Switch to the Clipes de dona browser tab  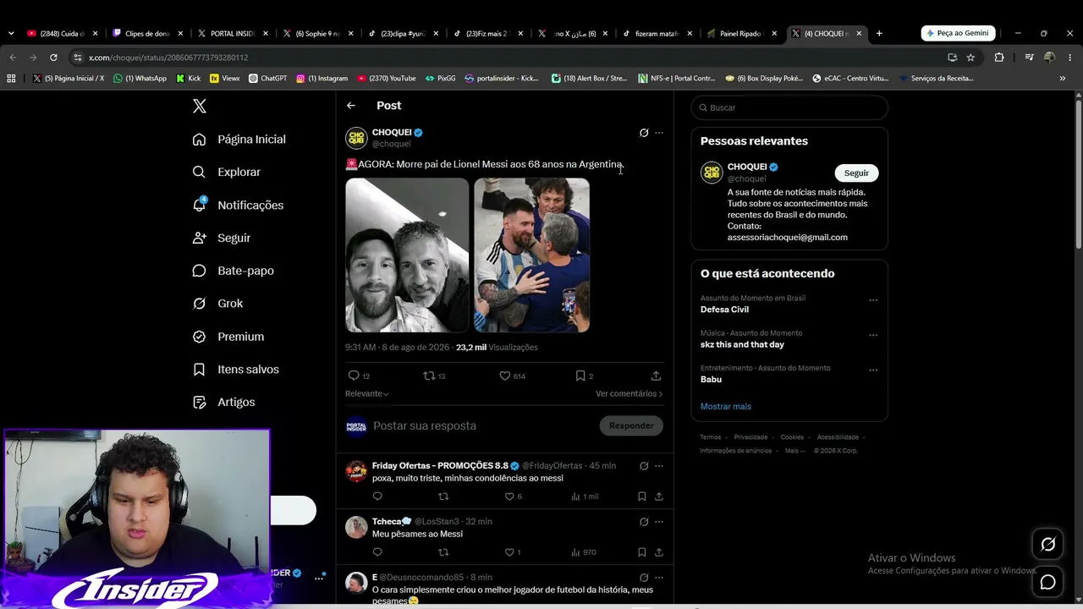point(146,34)
